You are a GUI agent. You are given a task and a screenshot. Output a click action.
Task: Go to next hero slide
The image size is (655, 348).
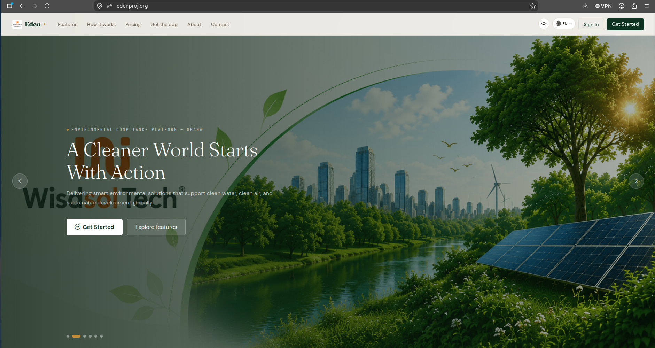pos(636,181)
